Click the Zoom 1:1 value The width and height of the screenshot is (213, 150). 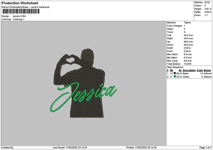[206, 15]
